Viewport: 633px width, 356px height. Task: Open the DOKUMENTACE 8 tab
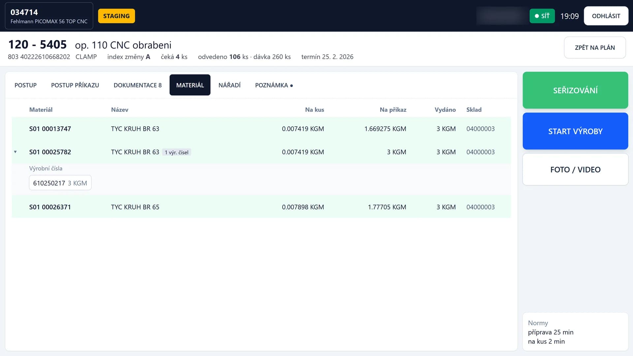click(x=137, y=85)
